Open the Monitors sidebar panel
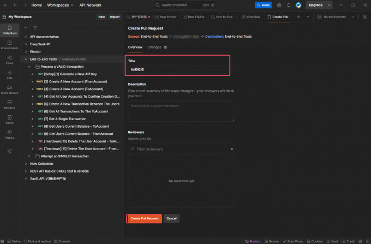The image size is (371, 244). pyautogui.click(x=9, y=105)
